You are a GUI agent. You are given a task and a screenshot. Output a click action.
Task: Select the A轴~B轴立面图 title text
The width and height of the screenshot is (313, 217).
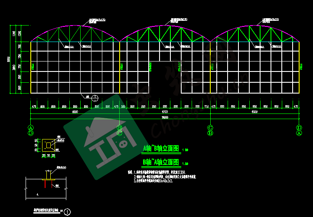[x=161, y=149]
